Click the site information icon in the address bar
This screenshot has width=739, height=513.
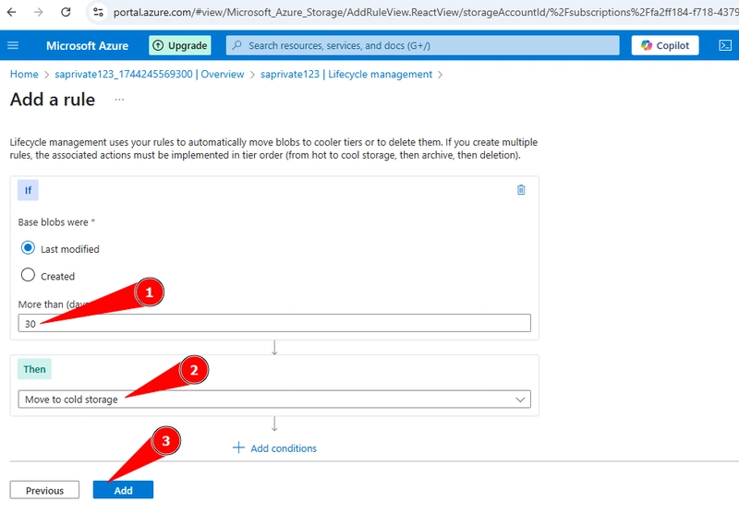click(x=98, y=12)
